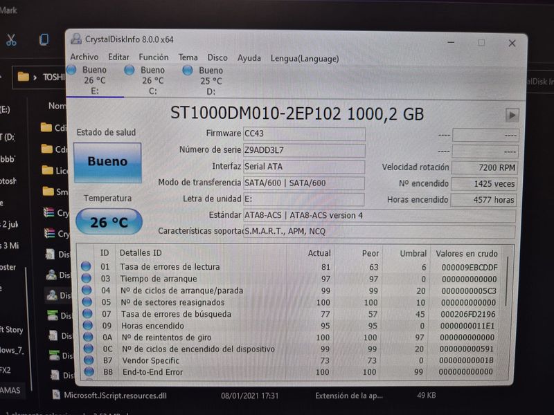Click raw value 000009EBCDDF
This screenshot has height=415, width=554.
coord(470,268)
